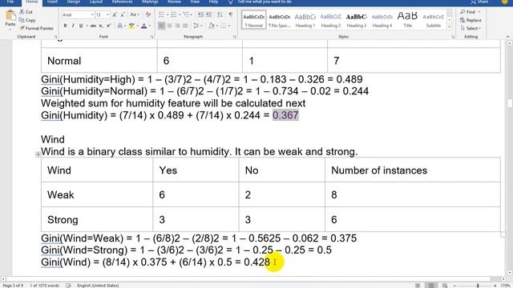Click the vertical scrollbar down arrow

point(510,273)
